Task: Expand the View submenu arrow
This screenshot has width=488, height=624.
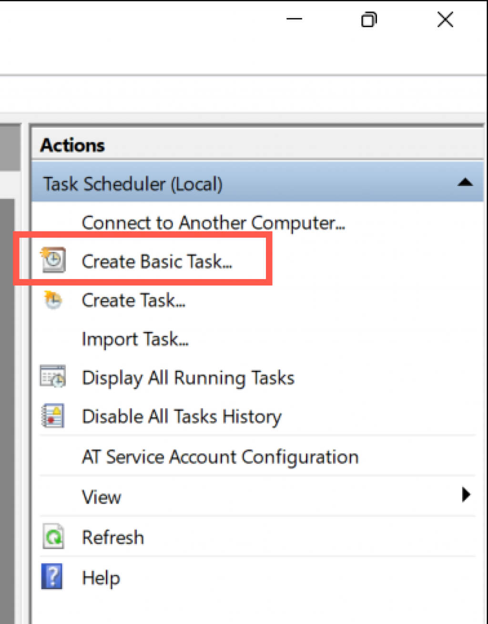Action: (466, 495)
